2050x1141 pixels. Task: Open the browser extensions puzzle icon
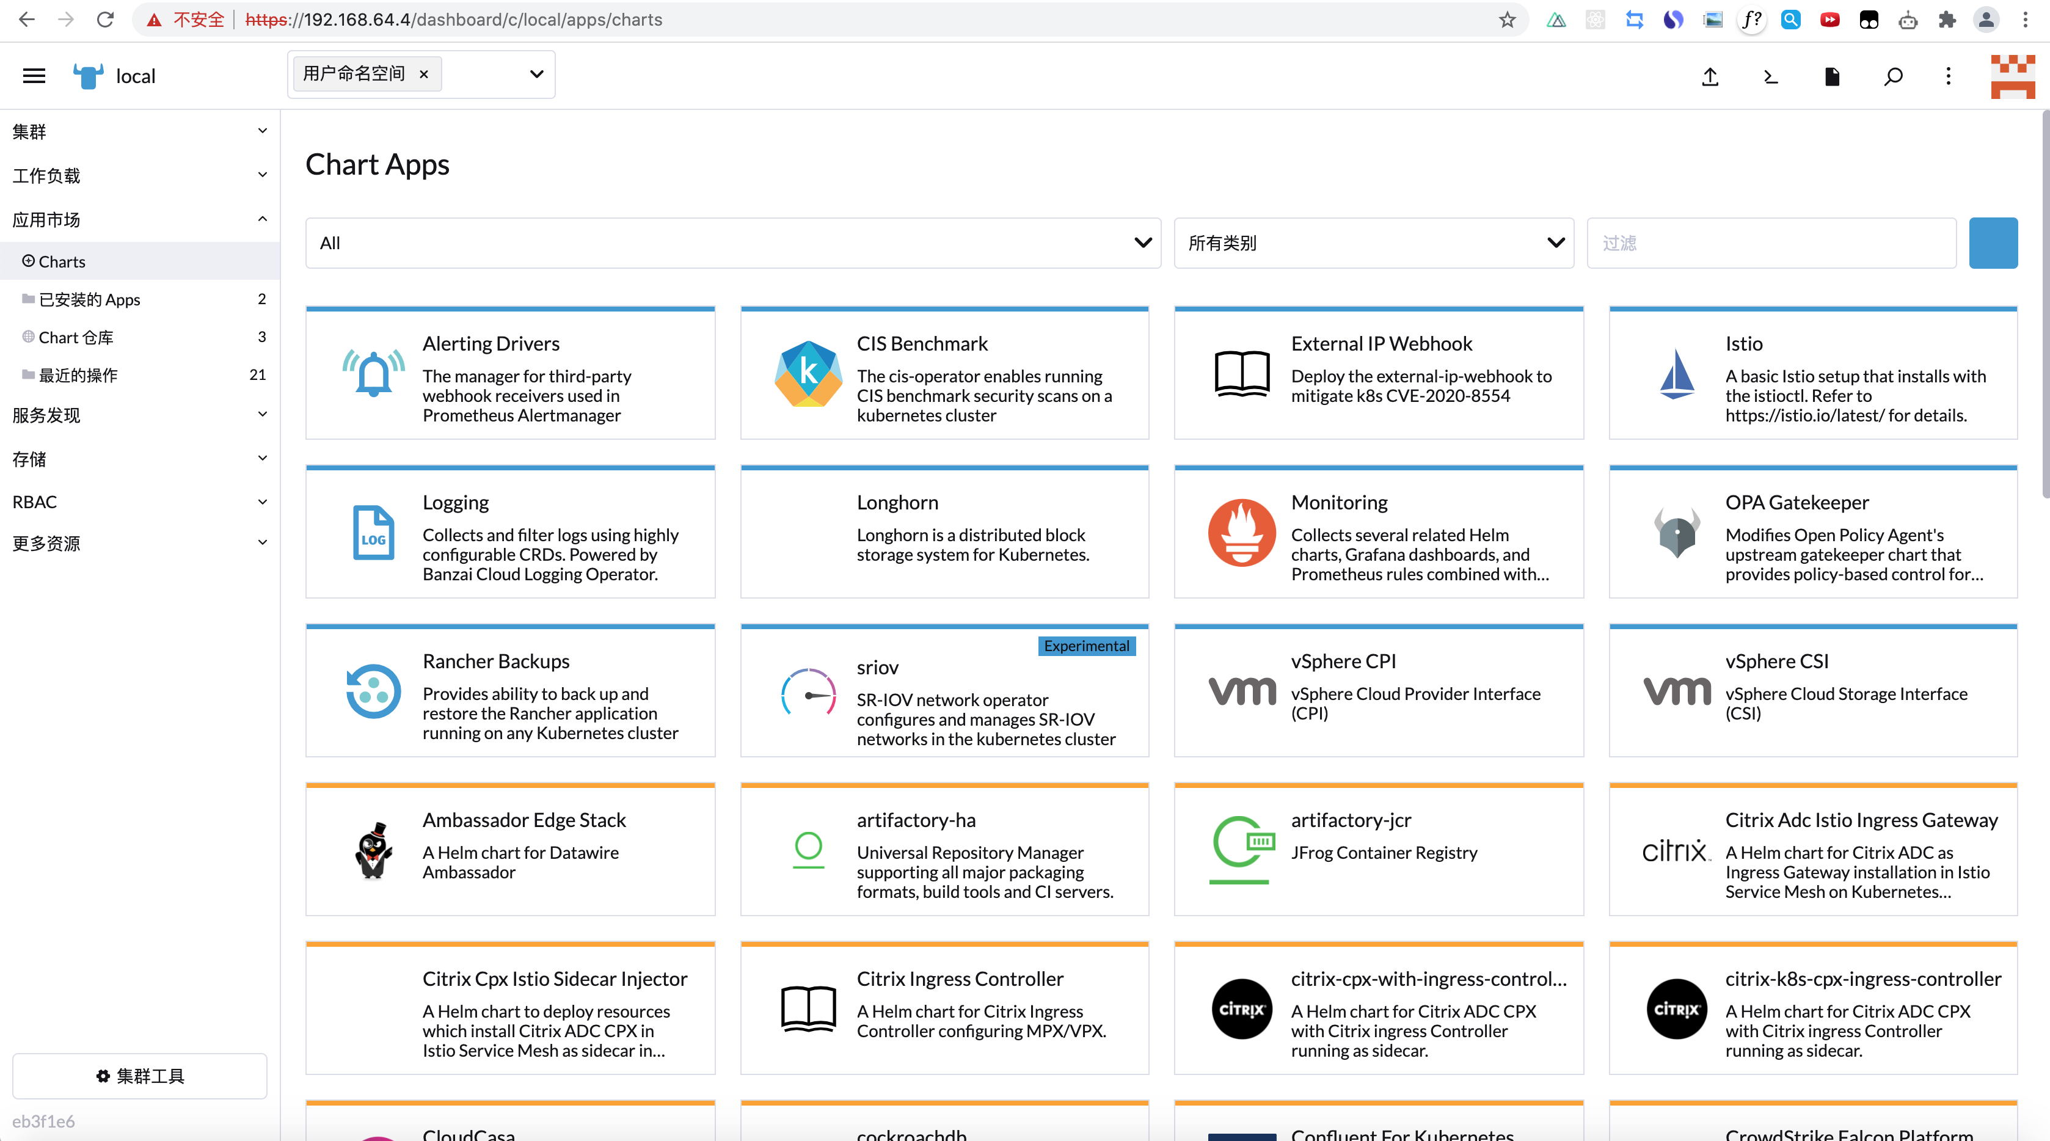[1947, 19]
